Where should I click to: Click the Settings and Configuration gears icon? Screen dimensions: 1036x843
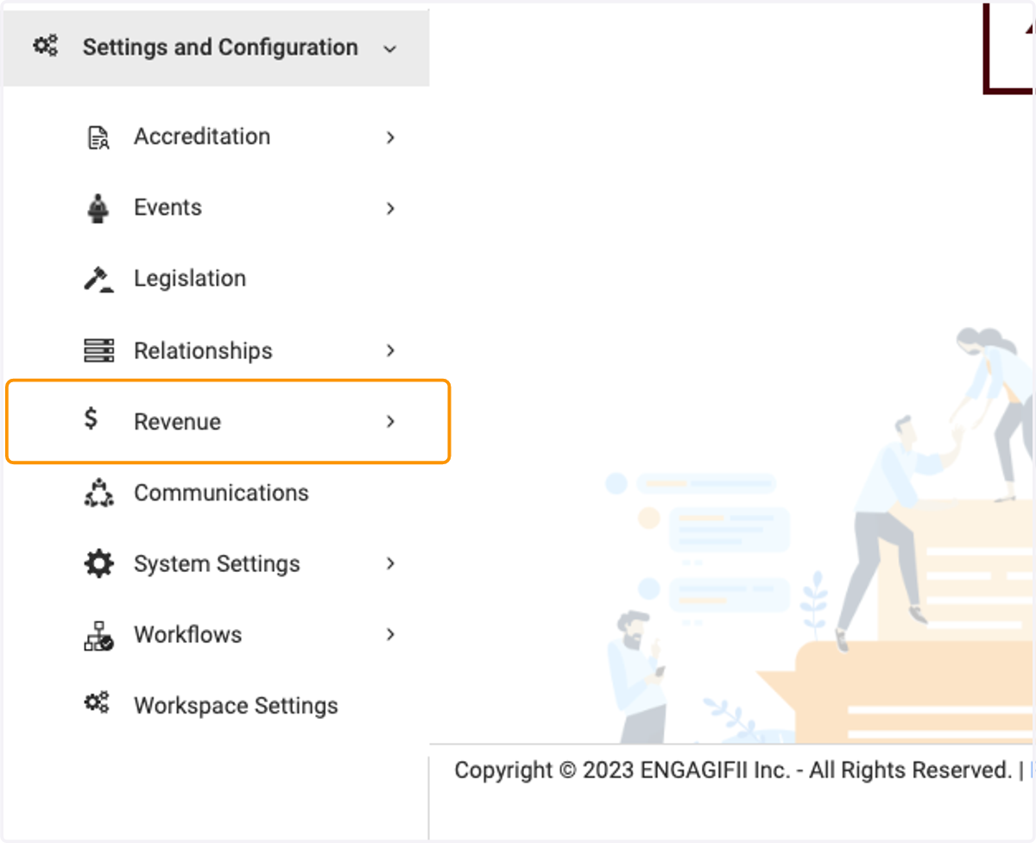(x=46, y=46)
